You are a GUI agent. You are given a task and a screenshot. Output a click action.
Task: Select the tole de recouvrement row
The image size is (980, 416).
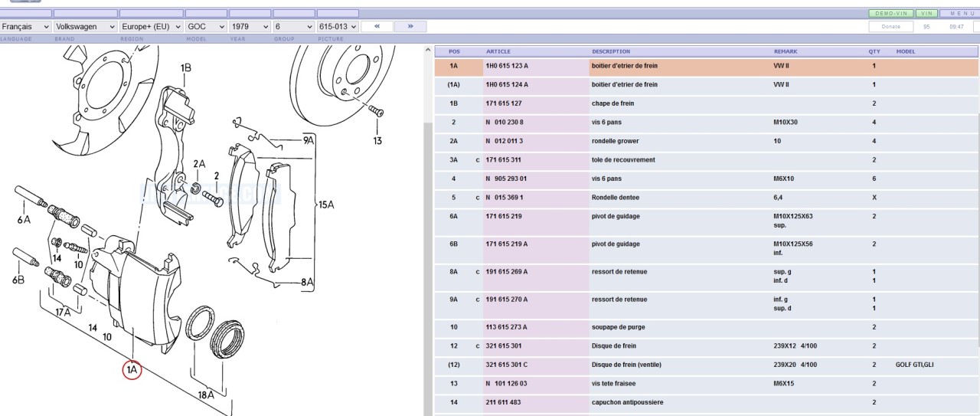(x=706, y=160)
